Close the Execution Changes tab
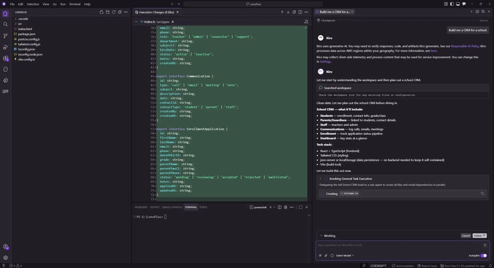The image size is (494, 268). pyautogui.click(x=178, y=12)
